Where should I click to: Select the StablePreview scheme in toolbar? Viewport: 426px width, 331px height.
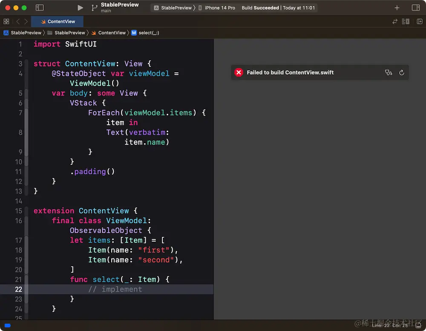coord(173,8)
